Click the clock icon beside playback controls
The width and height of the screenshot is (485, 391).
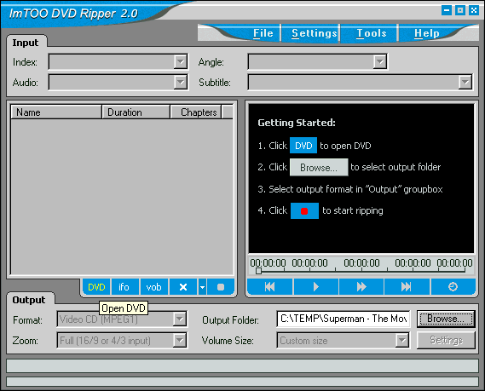[453, 287]
